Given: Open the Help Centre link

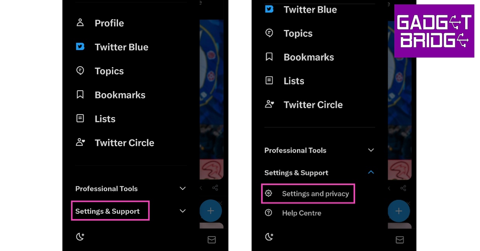Looking at the screenshot, I should [302, 213].
